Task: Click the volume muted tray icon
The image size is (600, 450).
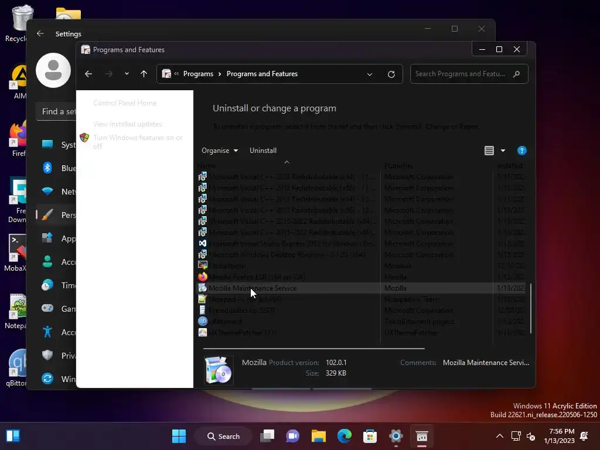Action: point(531,436)
